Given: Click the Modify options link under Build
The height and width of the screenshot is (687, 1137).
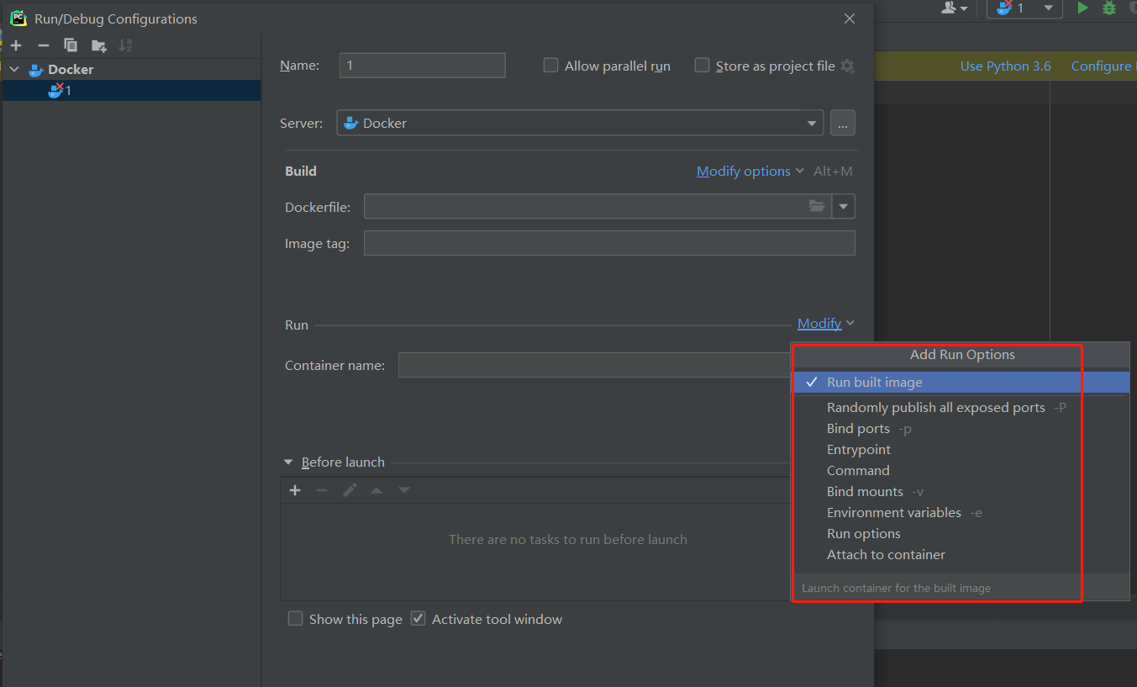Looking at the screenshot, I should [x=743, y=171].
